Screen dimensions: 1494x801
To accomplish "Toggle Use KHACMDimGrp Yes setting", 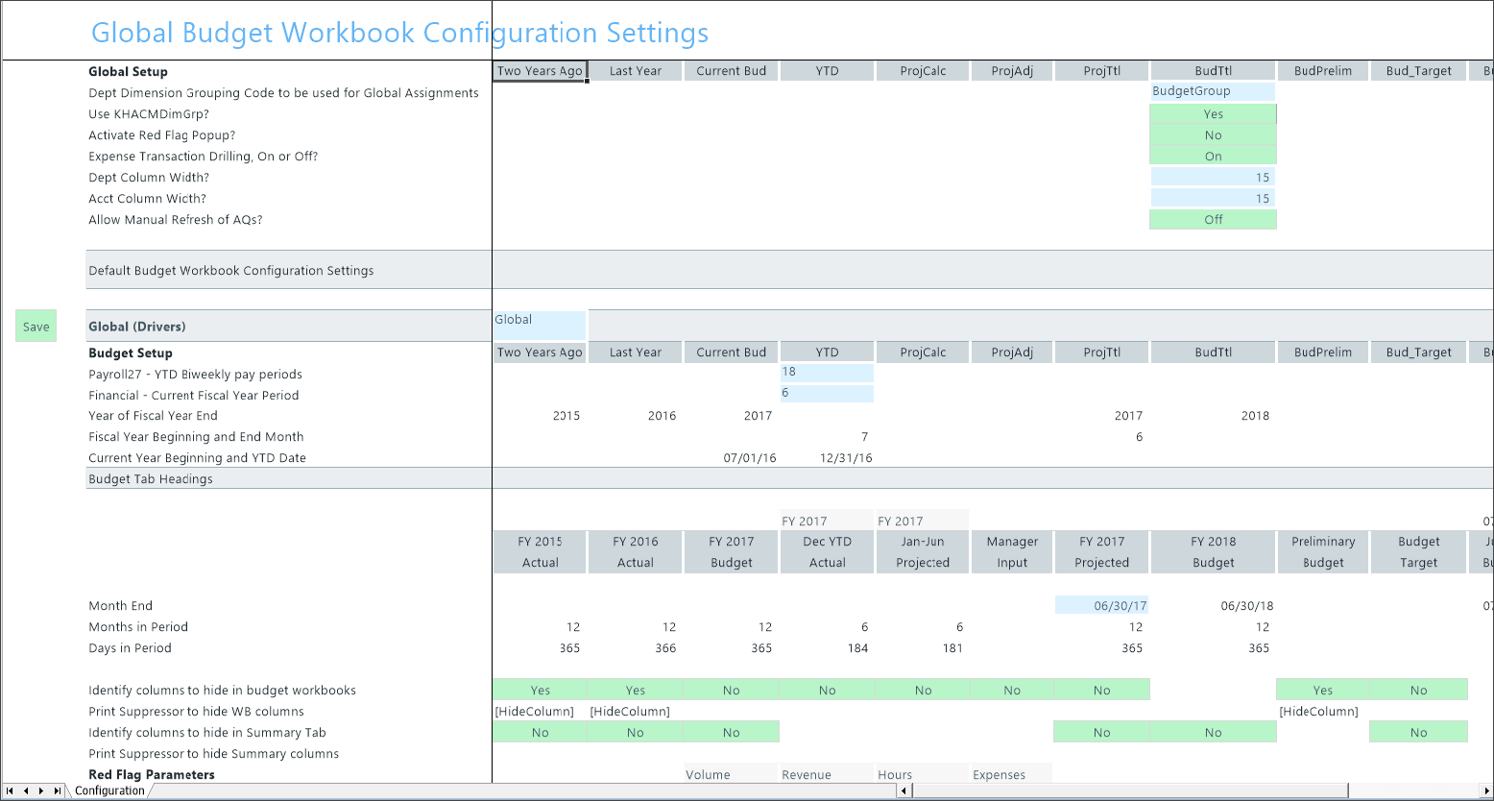I will click(1213, 114).
